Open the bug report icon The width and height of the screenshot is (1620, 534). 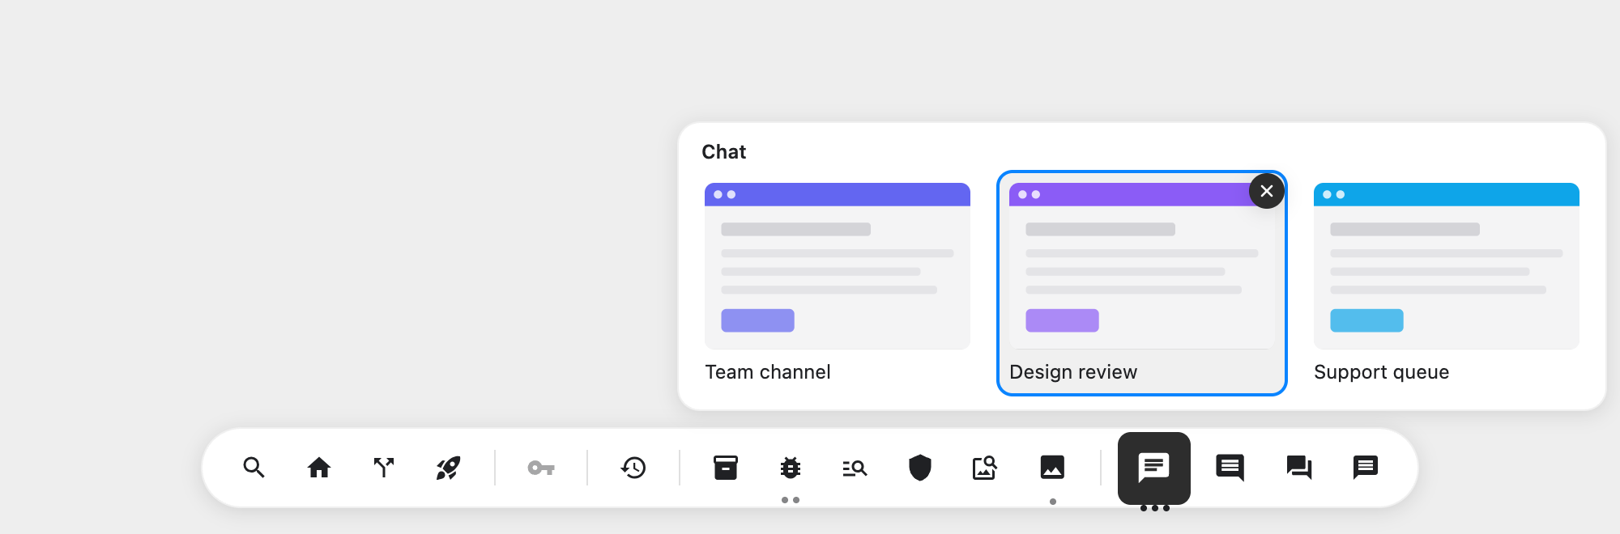791,468
